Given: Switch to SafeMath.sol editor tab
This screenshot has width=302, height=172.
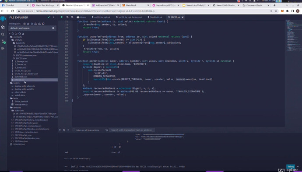Looking at the screenshot, I should [x=155, y=18].
